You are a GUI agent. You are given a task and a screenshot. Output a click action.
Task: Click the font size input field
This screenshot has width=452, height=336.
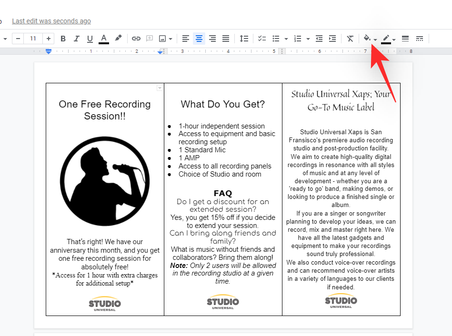tap(33, 39)
